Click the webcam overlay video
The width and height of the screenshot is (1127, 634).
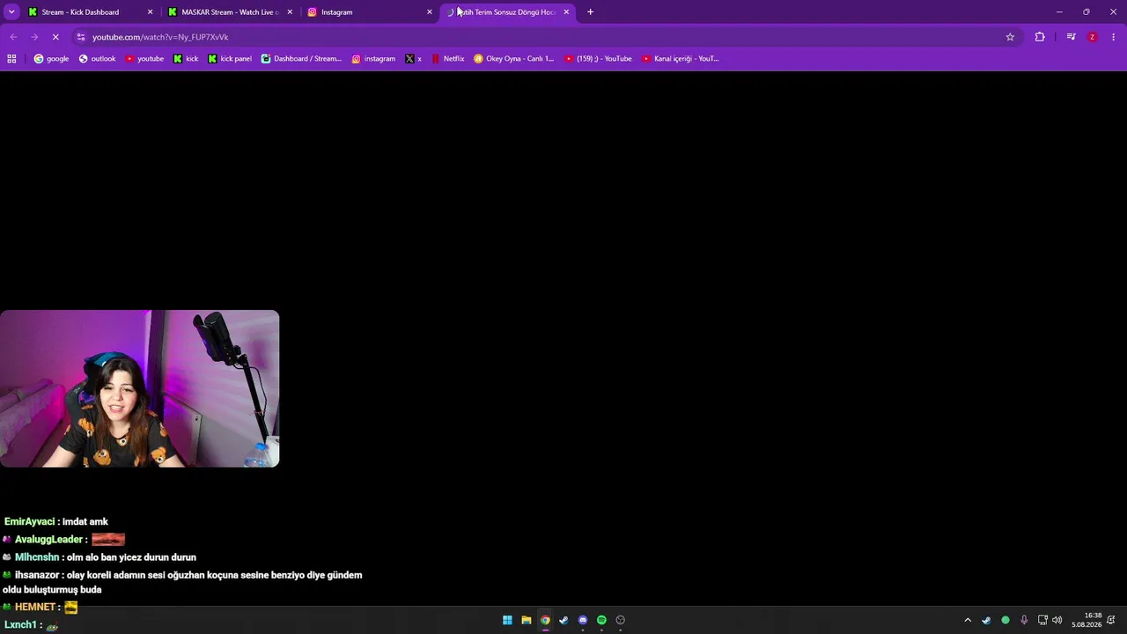pyautogui.click(x=139, y=388)
